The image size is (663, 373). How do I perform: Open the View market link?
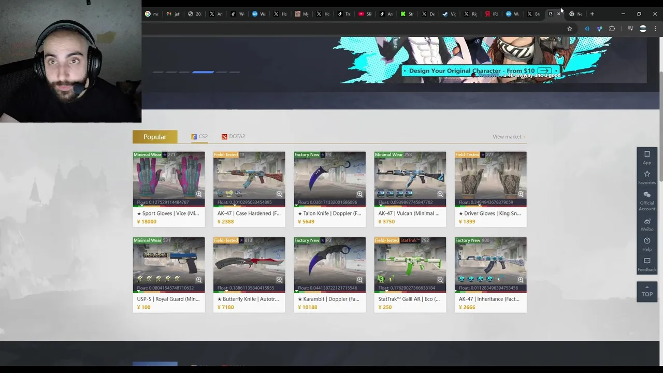click(x=509, y=137)
